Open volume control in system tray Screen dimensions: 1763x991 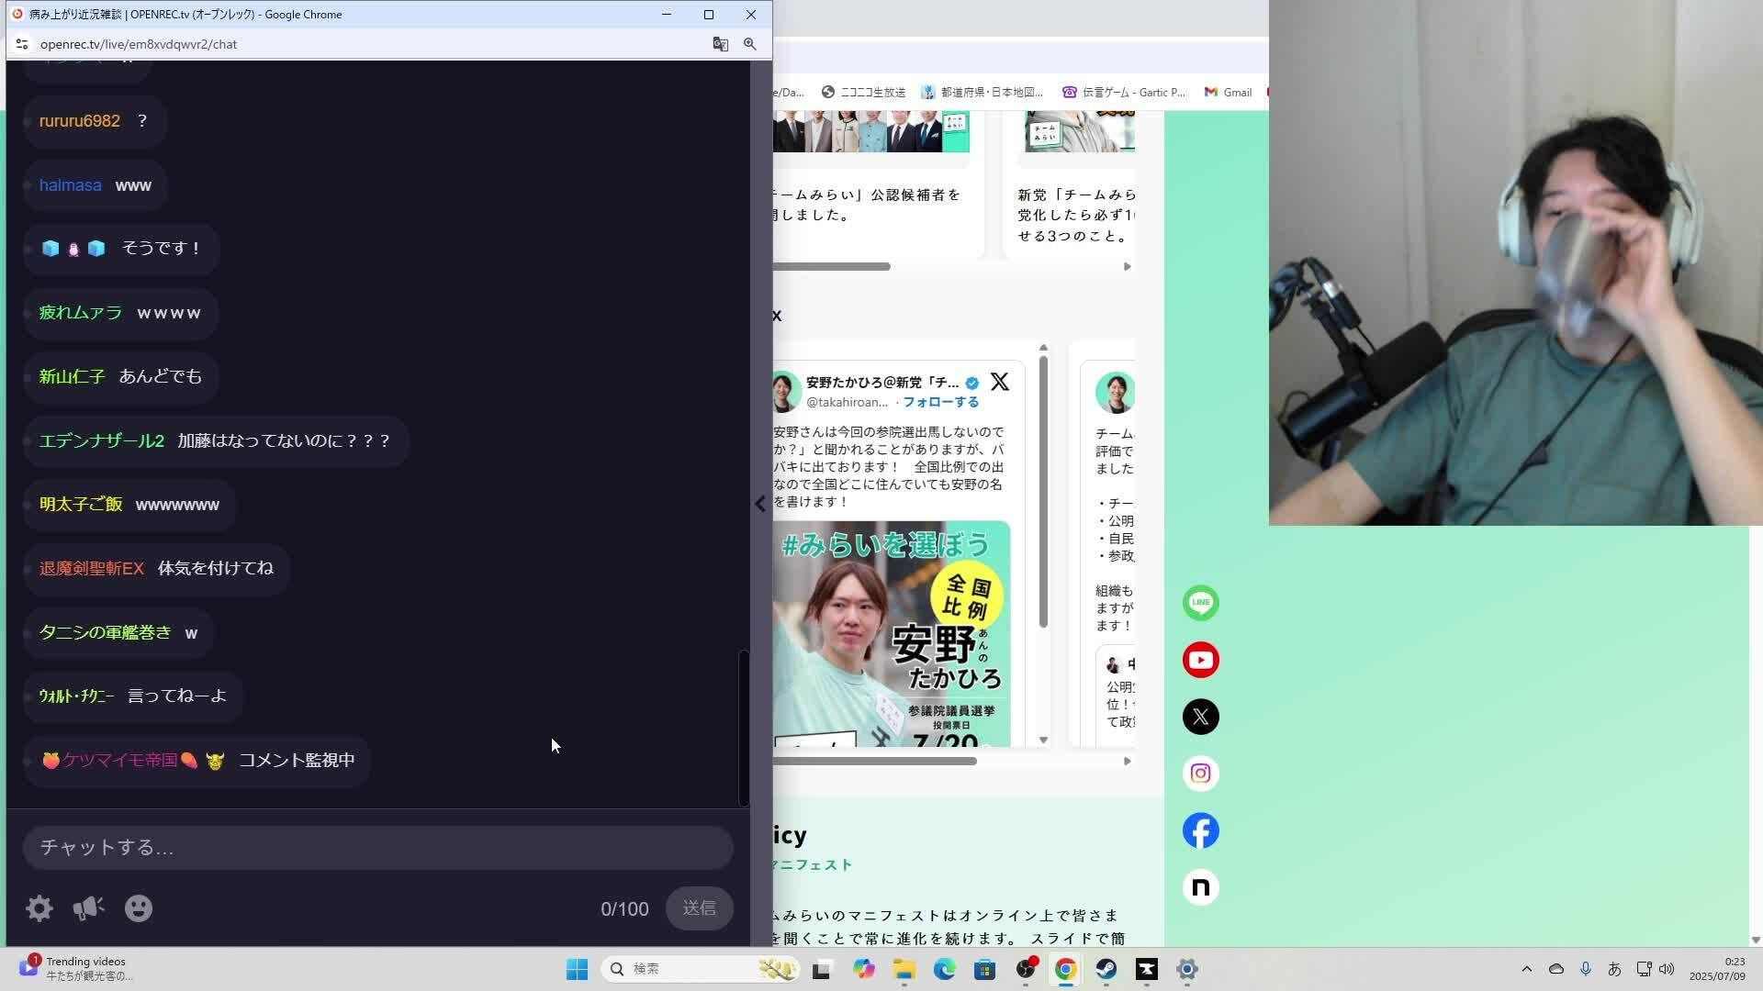point(1667,969)
